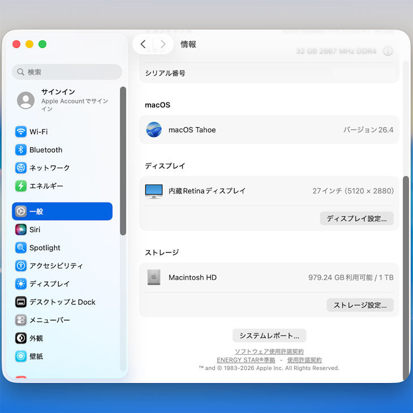Click the デスクトップとDock icon

[21, 302]
